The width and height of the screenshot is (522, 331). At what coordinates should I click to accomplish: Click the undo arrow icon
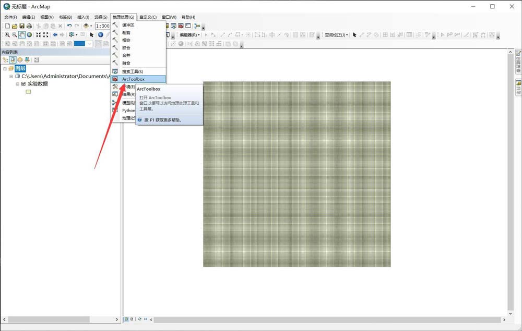point(69,26)
